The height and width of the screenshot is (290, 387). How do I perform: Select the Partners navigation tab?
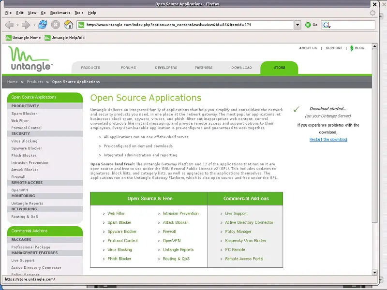point(204,68)
